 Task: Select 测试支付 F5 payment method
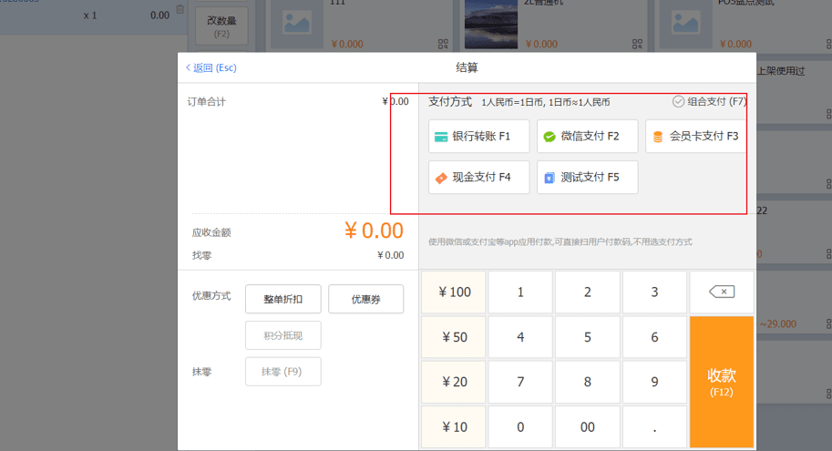587,178
